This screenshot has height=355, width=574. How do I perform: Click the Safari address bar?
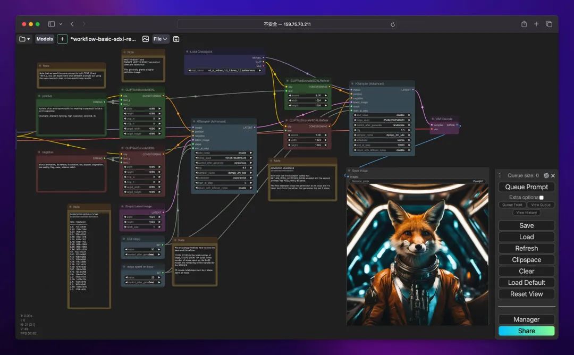click(x=286, y=24)
